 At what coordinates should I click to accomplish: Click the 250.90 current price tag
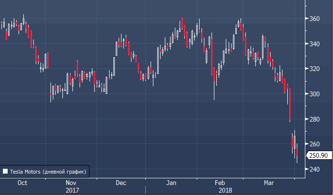tap(318, 155)
